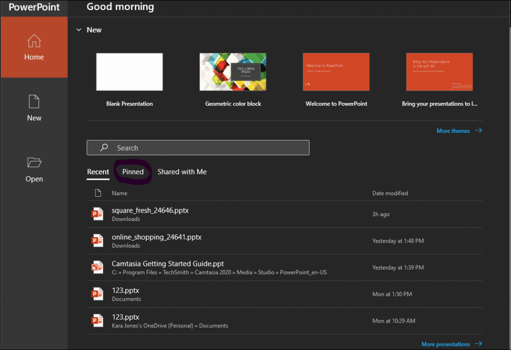Viewport: 511px width, 350px height.
Task: Click the 3h ago date entry
Action: (381, 214)
